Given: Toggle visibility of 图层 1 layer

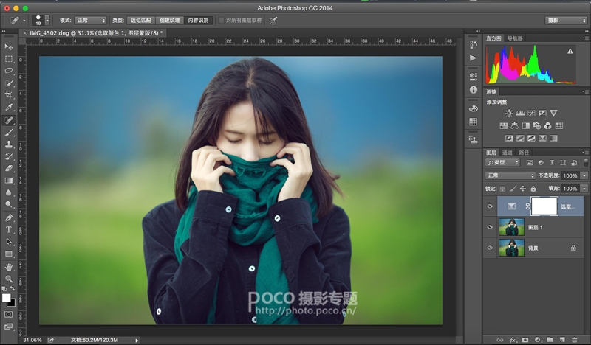Looking at the screenshot, I should click(x=490, y=227).
